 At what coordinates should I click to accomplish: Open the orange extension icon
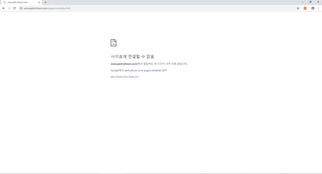[x=305, y=8]
